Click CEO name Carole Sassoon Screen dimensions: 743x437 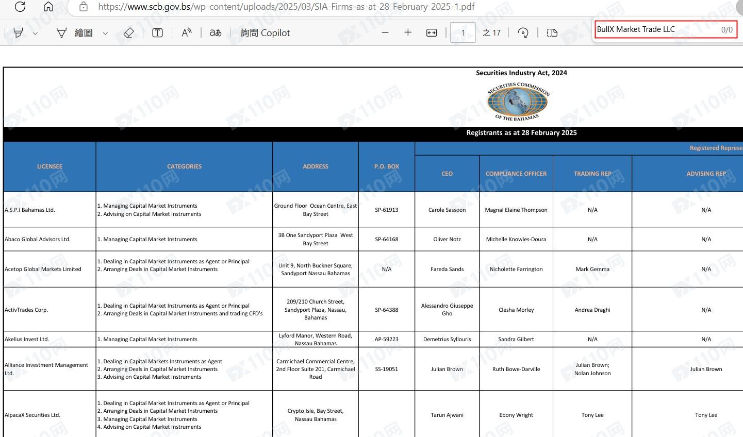pyautogui.click(x=447, y=210)
